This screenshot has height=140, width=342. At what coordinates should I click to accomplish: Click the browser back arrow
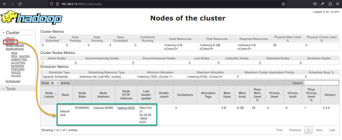pos(5,4)
